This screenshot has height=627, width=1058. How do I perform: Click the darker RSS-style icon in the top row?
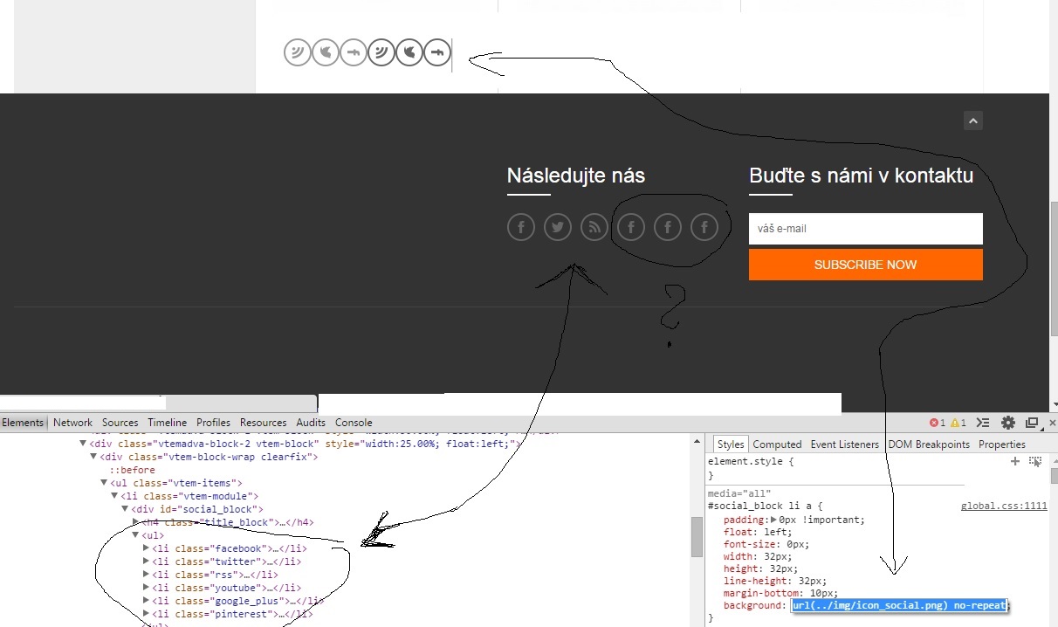(x=381, y=52)
